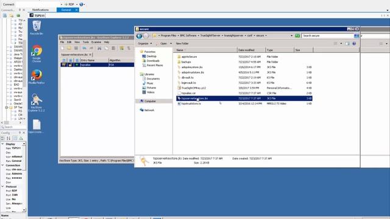Click New folder in explorer toolbar
Screen dimensions: 390x219
pos(182,43)
